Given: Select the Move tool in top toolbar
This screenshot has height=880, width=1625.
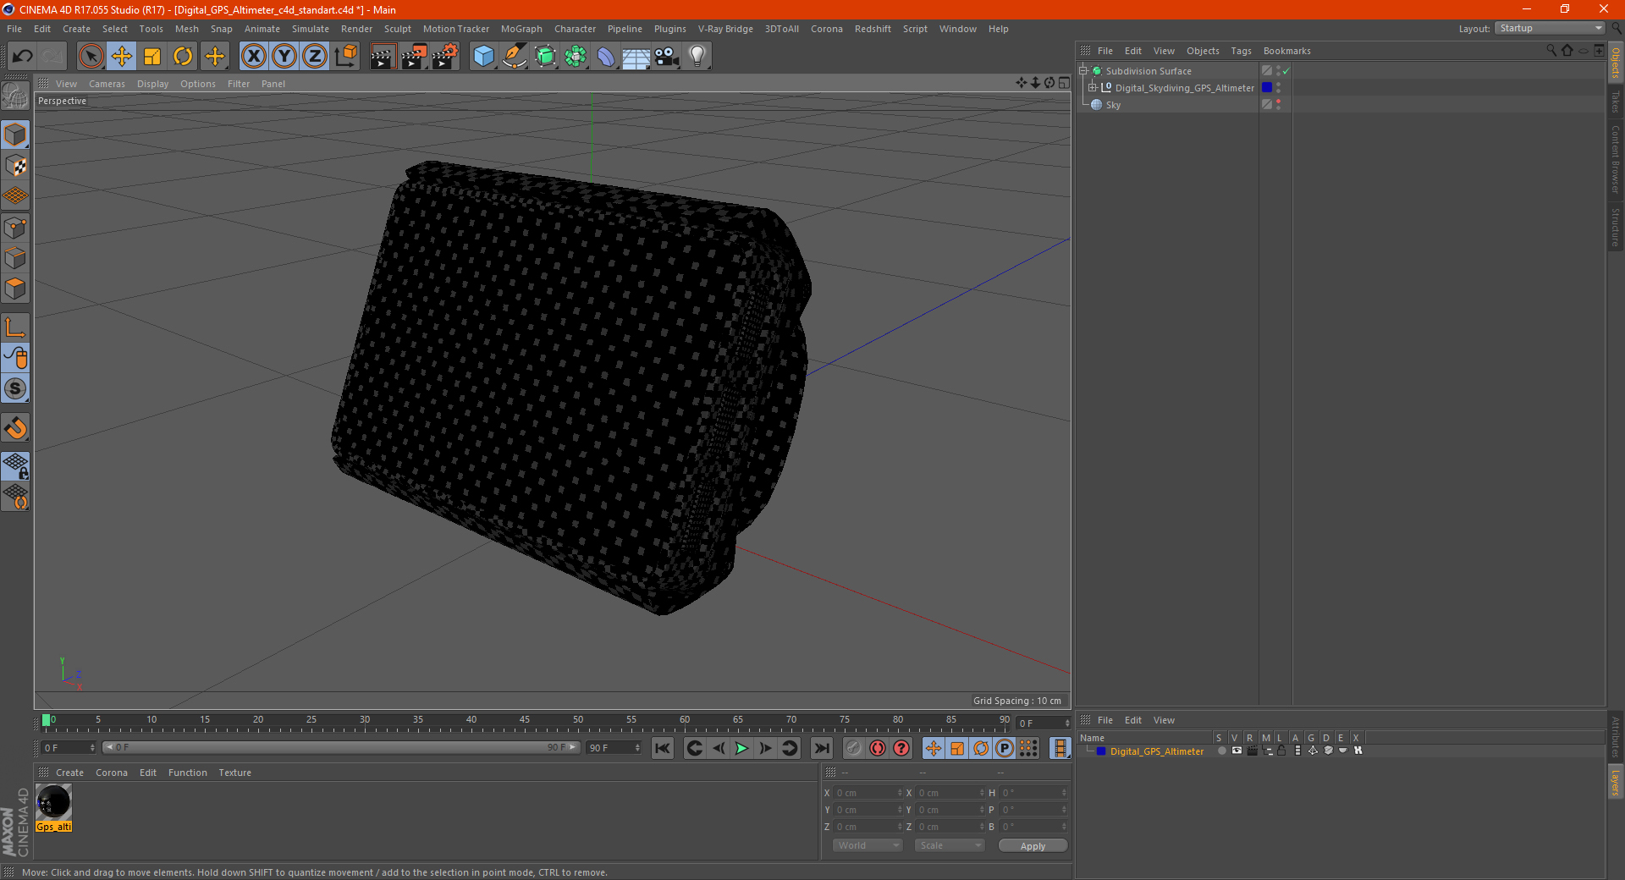Looking at the screenshot, I should coord(122,57).
